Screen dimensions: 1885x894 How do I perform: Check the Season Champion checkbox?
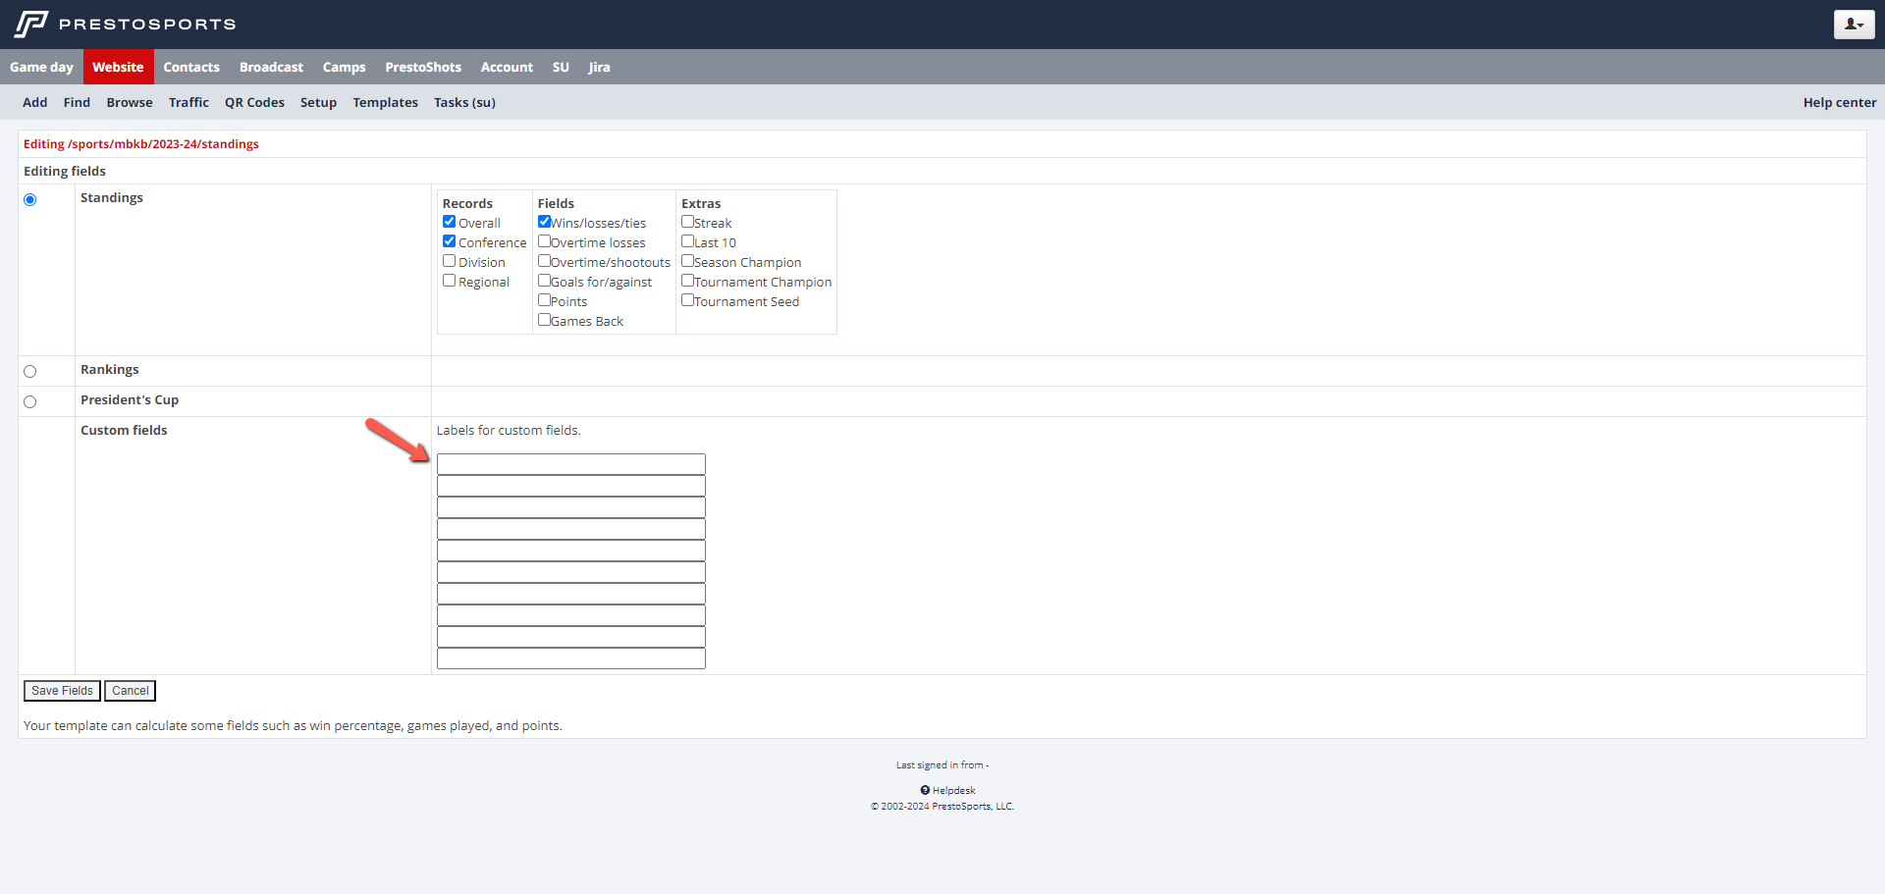point(687,261)
